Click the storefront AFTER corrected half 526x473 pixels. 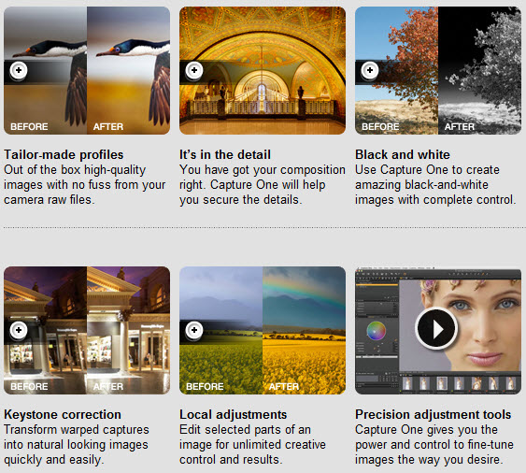(129, 330)
